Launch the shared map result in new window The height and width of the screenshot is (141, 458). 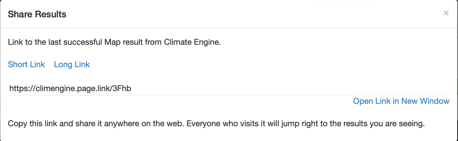(x=401, y=101)
